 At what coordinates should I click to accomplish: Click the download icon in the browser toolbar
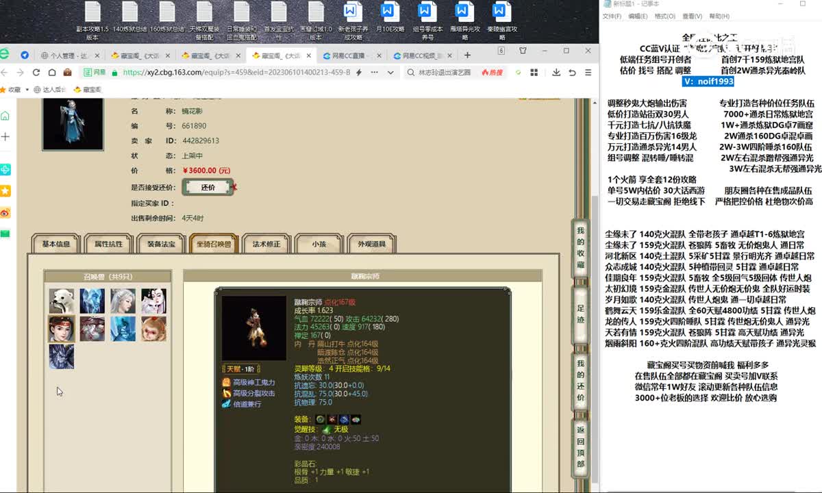[557, 73]
